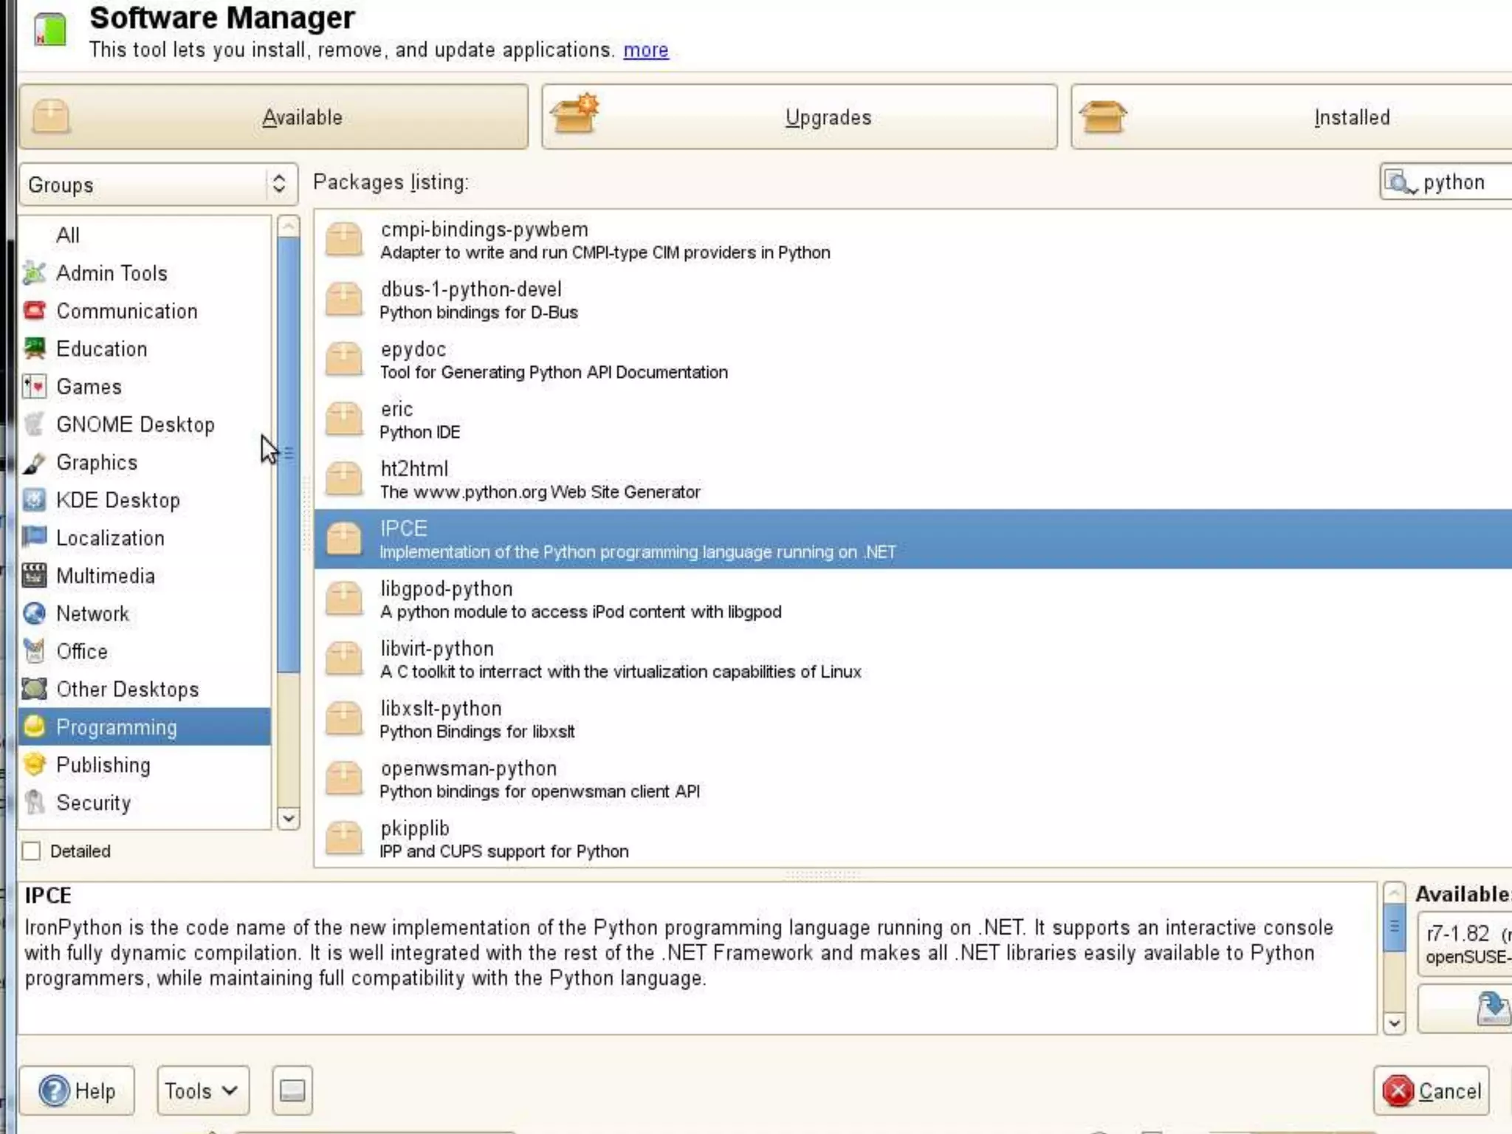The image size is (1512, 1134).
Task: Expand the Tools dropdown button
Action: (202, 1090)
